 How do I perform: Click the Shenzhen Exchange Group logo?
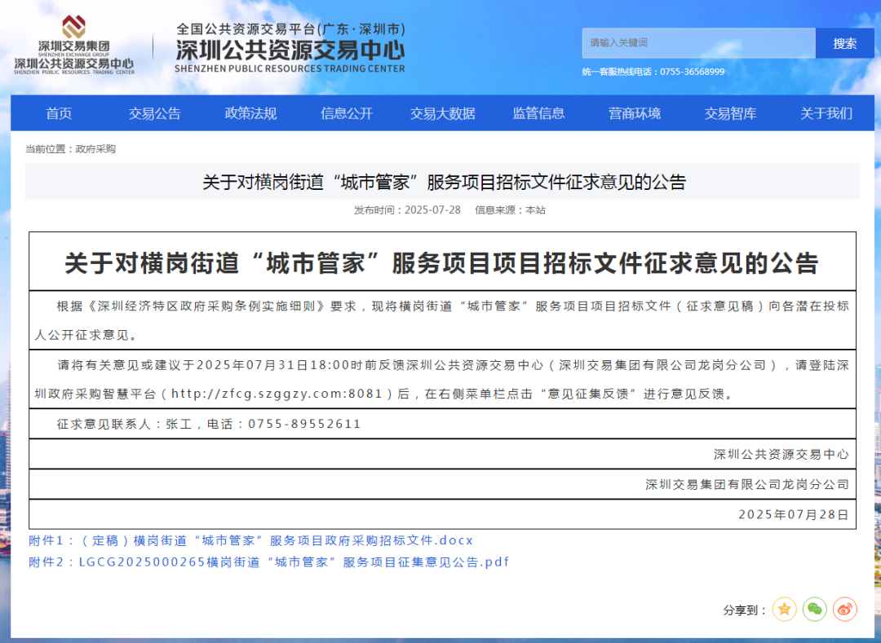tap(73, 46)
